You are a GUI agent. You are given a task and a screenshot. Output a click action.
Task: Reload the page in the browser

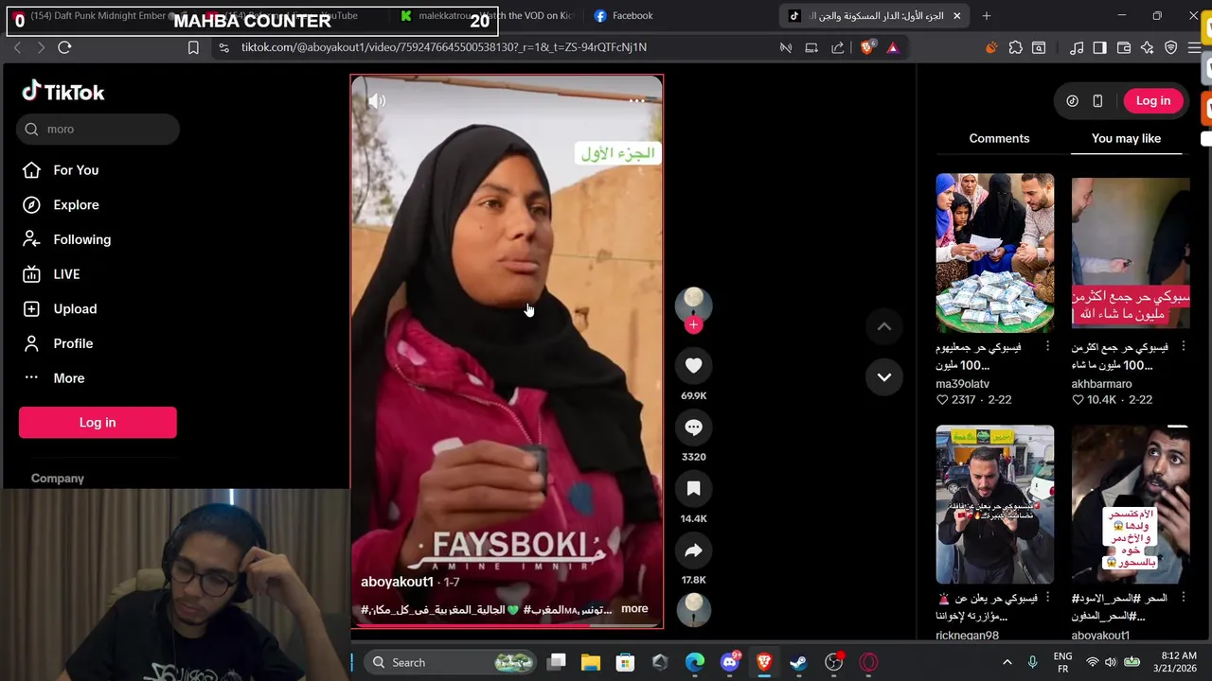pyautogui.click(x=64, y=47)
